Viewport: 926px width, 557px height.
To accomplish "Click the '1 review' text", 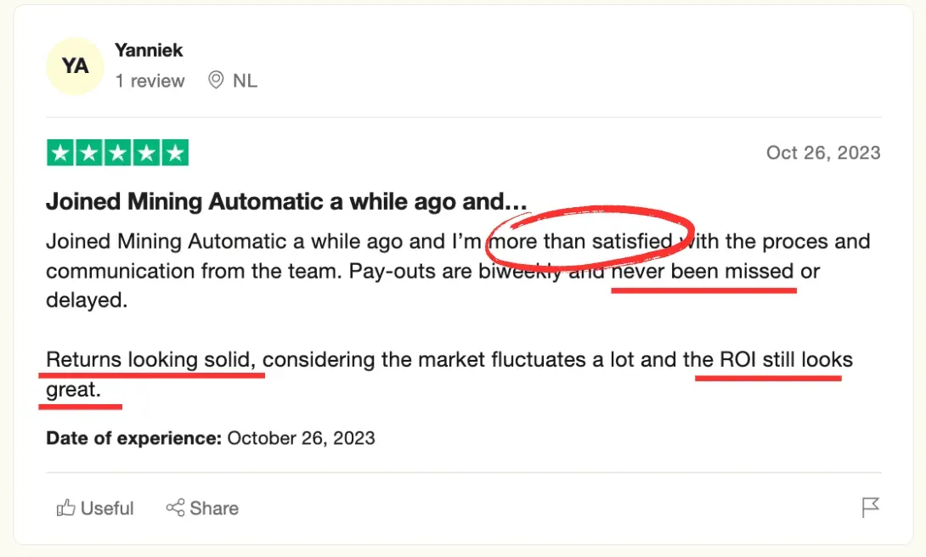I will pos(150,81).
